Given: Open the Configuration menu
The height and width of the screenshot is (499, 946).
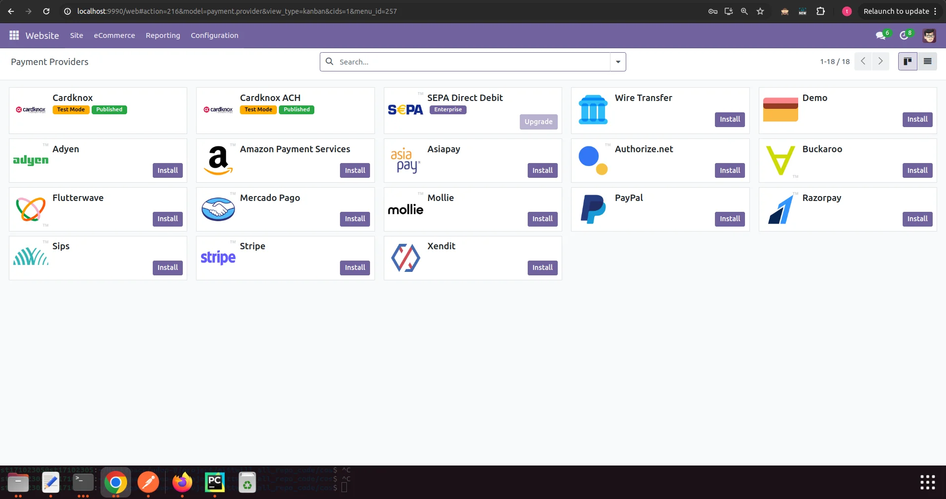Looking at the screenshot, I should click(214, 35).
